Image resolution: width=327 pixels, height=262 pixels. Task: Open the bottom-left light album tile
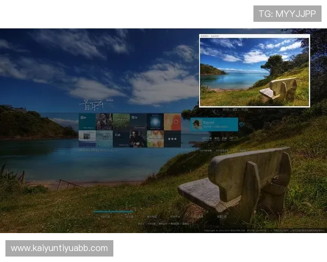click(x=87, y=139)
